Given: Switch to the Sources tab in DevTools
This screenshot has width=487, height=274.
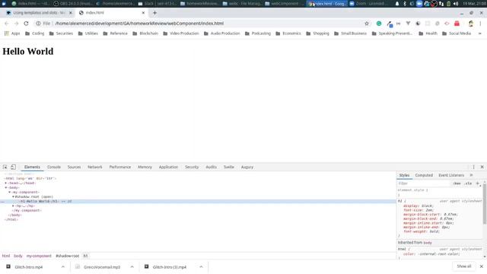Looking at the screenshot, I should pos(74,167).
